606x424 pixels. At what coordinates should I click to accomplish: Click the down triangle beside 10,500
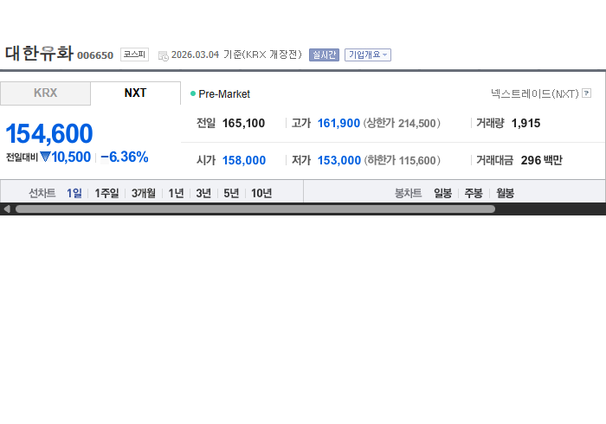pos(45,157)
